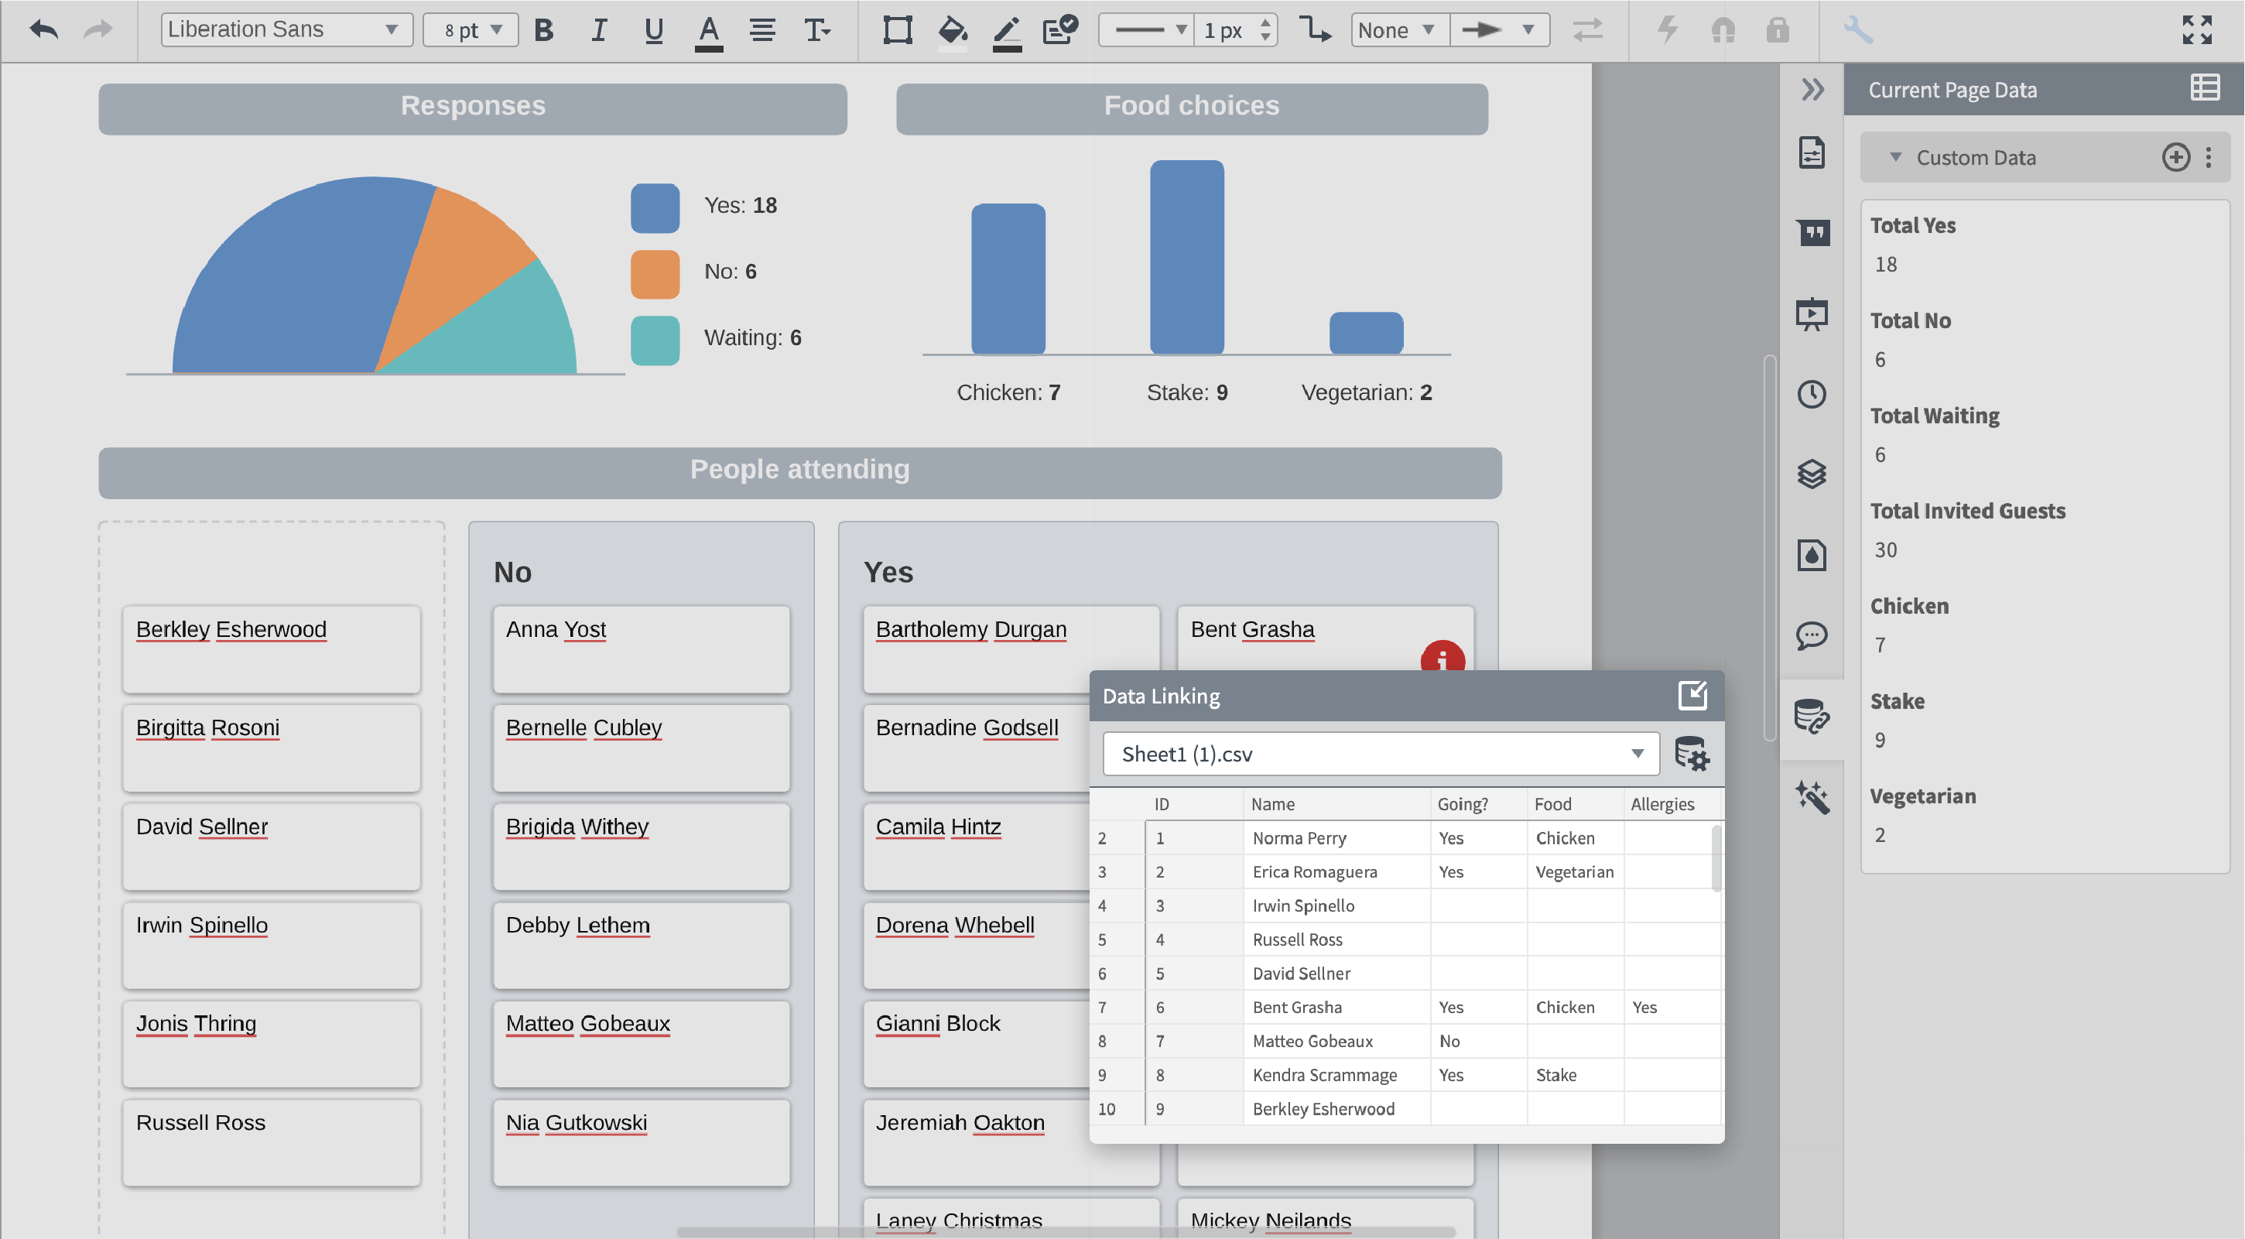This screenshot has width=2245, height=1239.
Task: Toggle bold text formatting
Action: 543,29
